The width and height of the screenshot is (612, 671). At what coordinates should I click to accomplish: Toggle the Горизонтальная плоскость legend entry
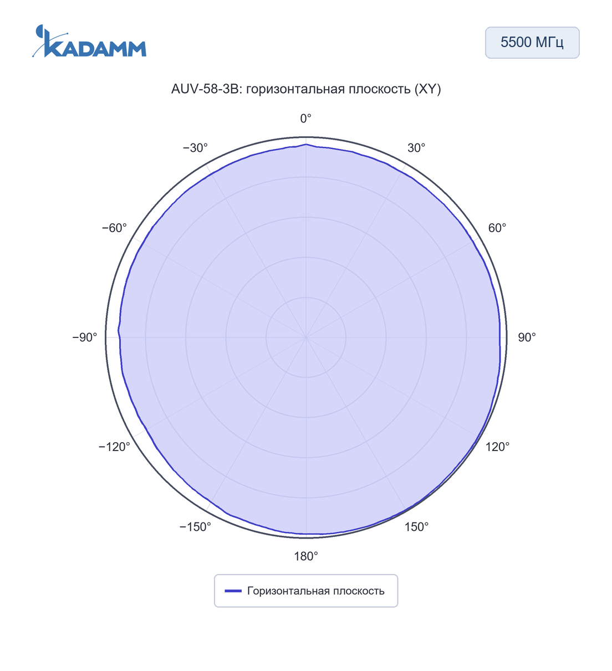pos(306,591)
